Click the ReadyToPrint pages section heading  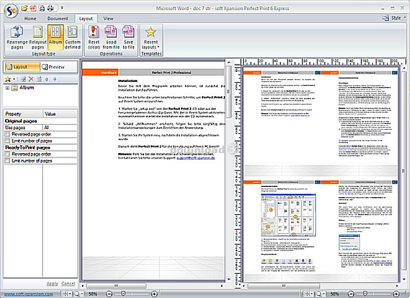coord(28,147)
